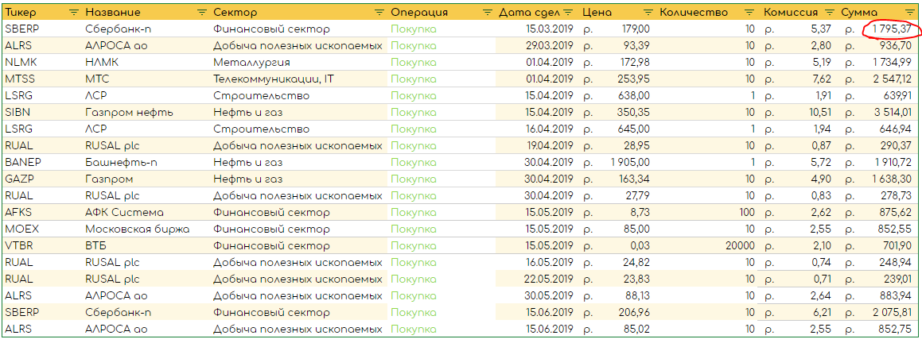Select the MTSS ticker cell
This screenshot has width=922, height=343.
point(42,79)
